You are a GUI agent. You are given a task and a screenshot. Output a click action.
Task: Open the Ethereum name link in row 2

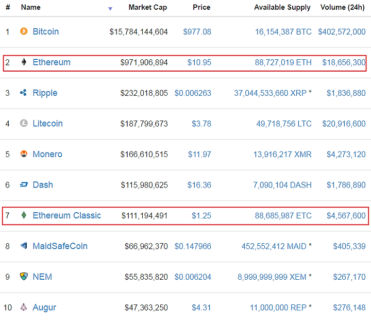[x=52, y=62]
